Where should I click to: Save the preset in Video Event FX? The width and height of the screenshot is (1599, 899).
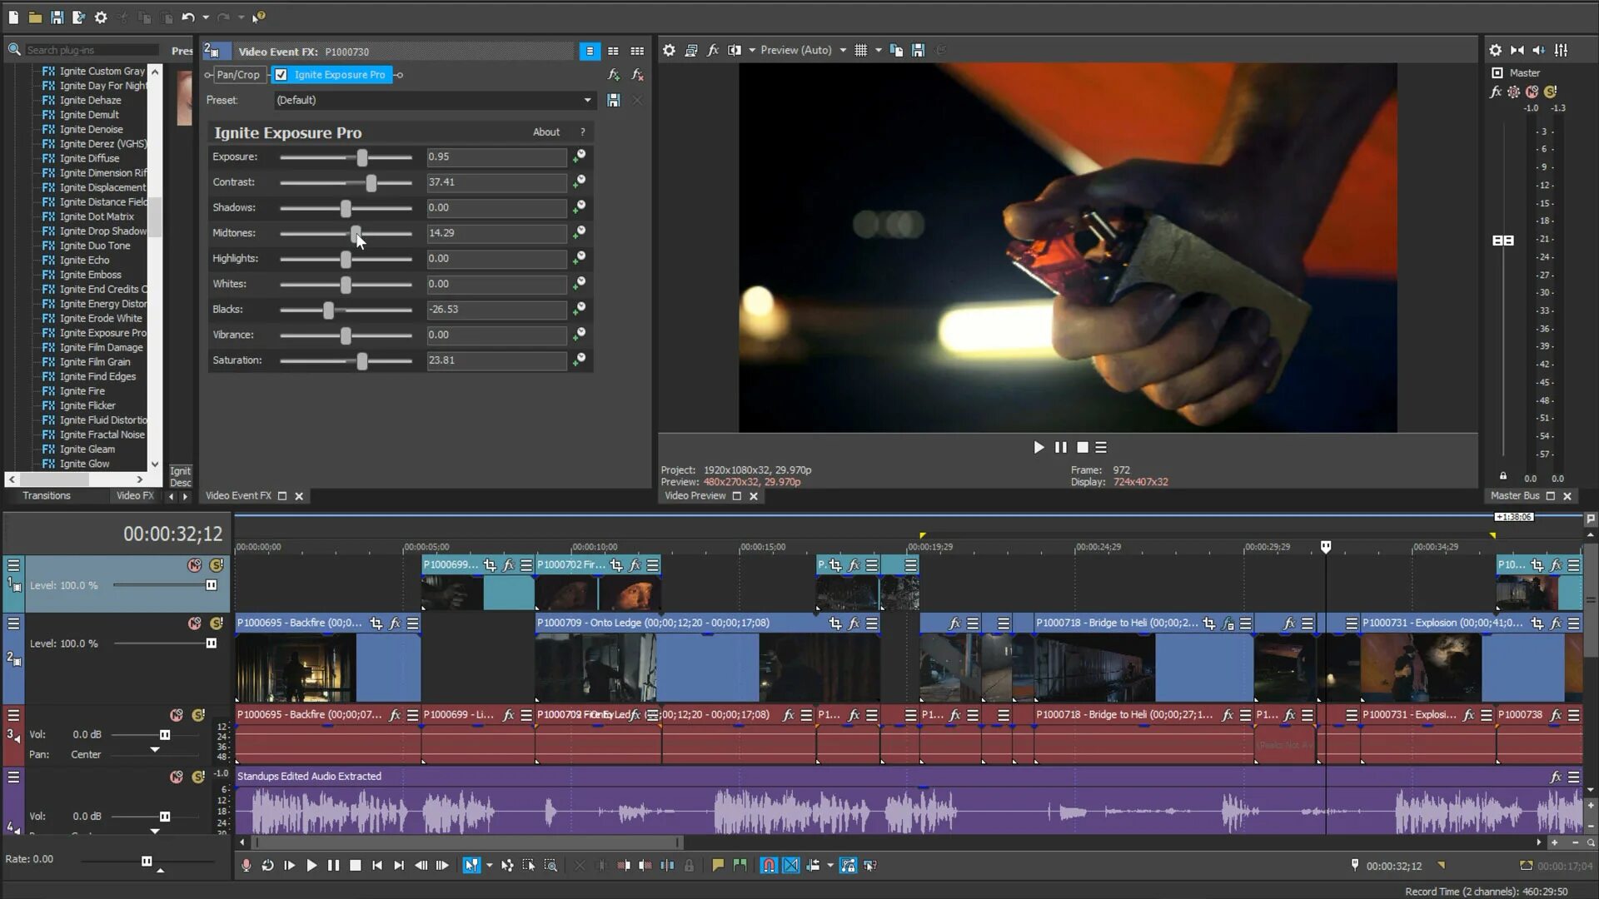coord(614,100)
